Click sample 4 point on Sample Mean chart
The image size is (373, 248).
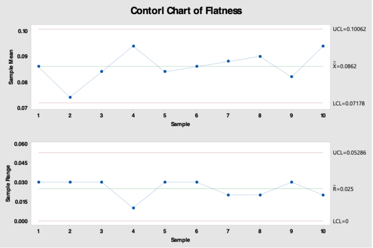(133, 46)
